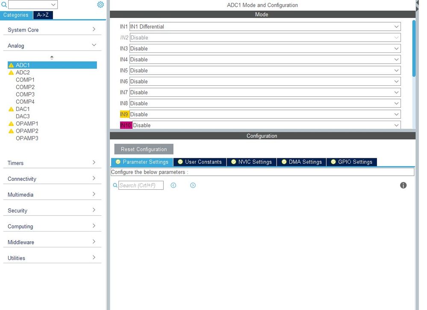Select OPAMP1 in the Analog list
427x310 pixels.
click(27, 124)
